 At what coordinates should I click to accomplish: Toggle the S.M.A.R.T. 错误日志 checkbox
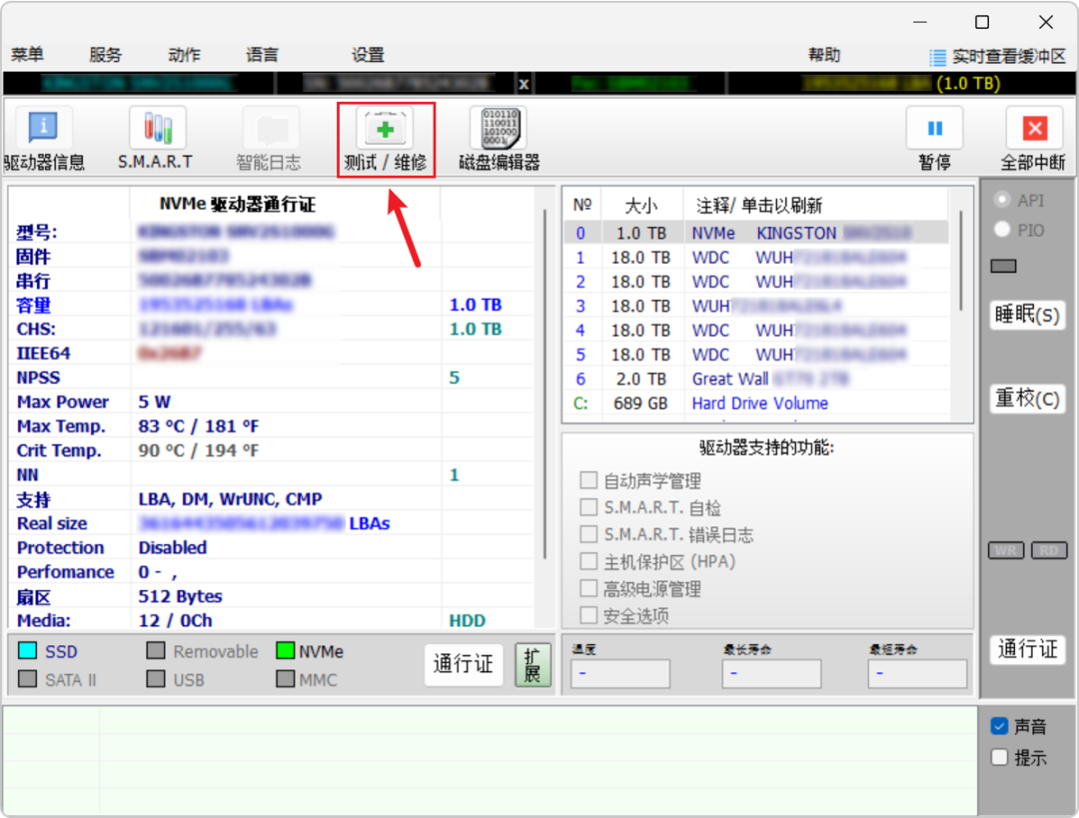click(x=588, y=534)
